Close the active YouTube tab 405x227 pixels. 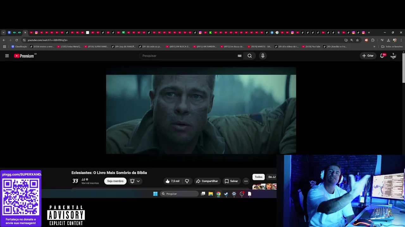point(25,32)
